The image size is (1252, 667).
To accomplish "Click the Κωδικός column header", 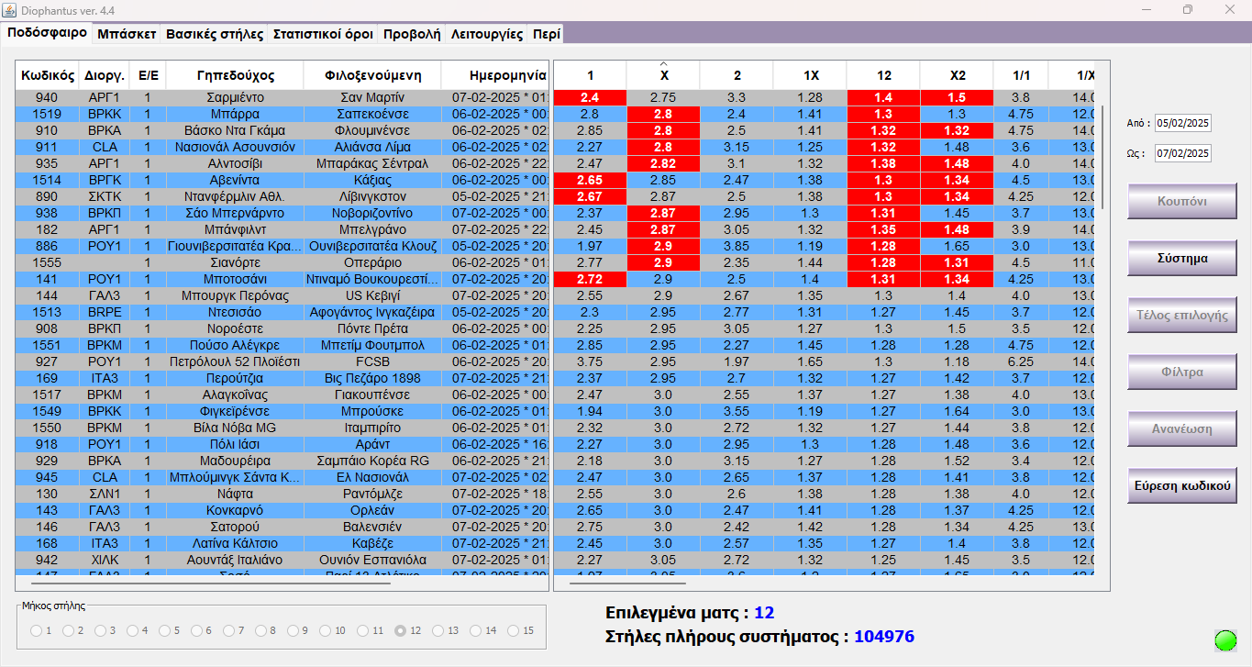I will [47, 75].
